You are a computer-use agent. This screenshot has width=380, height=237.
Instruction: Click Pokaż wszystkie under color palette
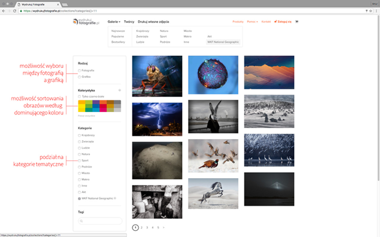tap(86, 116)
